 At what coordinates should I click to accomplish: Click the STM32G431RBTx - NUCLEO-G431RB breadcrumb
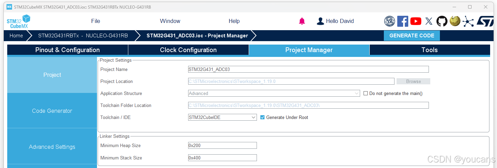point(83,36)
